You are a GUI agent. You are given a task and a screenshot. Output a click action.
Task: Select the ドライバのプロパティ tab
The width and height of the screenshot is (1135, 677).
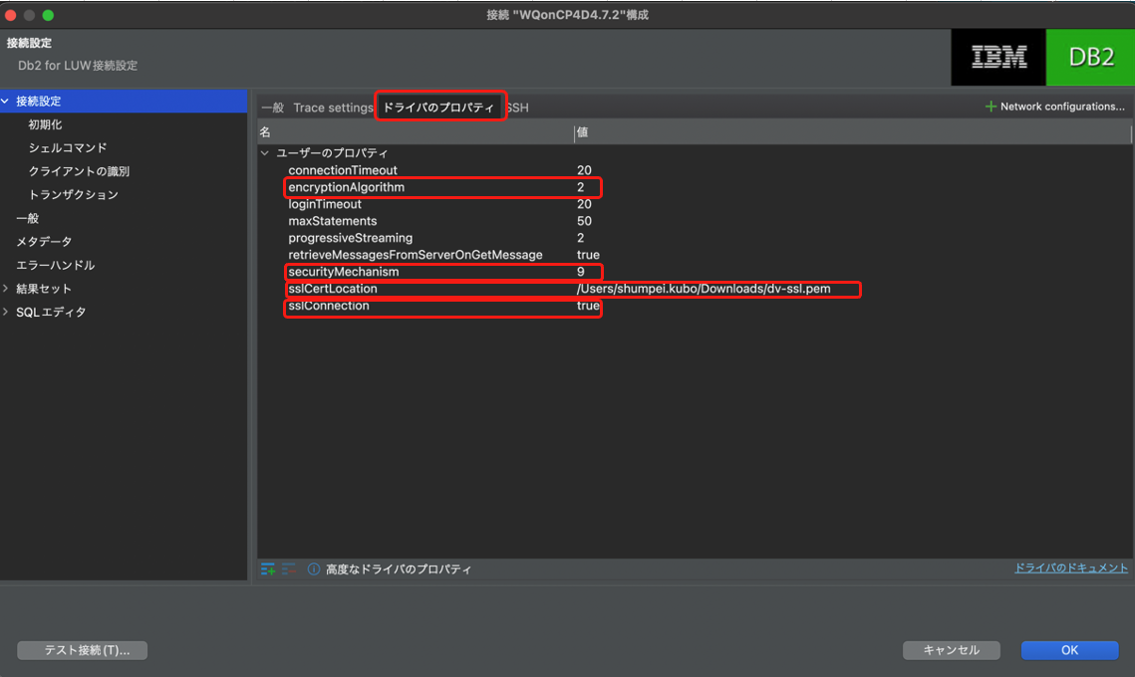[x=438, y=108]
